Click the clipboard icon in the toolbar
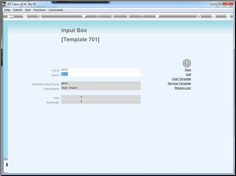The width and height of the screenshot is (236, 176). [157, 16]
